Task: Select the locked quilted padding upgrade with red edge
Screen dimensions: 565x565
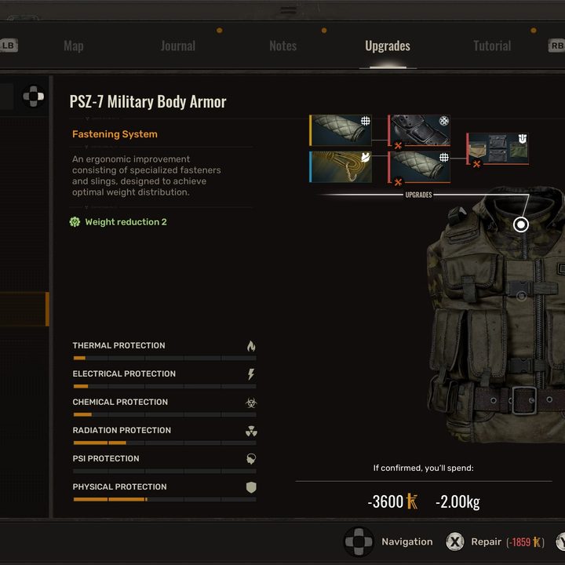Action: (419, 166)
